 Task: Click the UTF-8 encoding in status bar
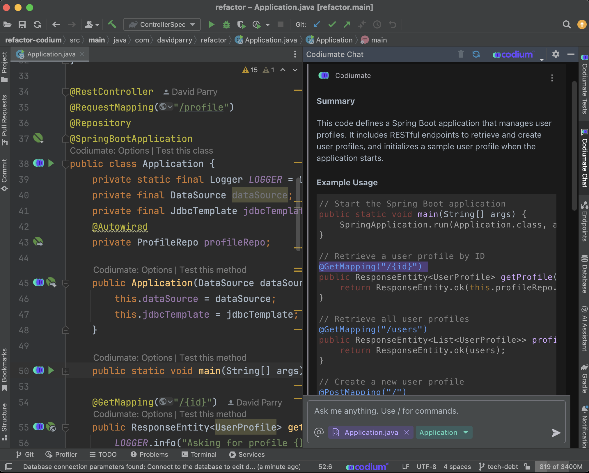tap(426, 467)
